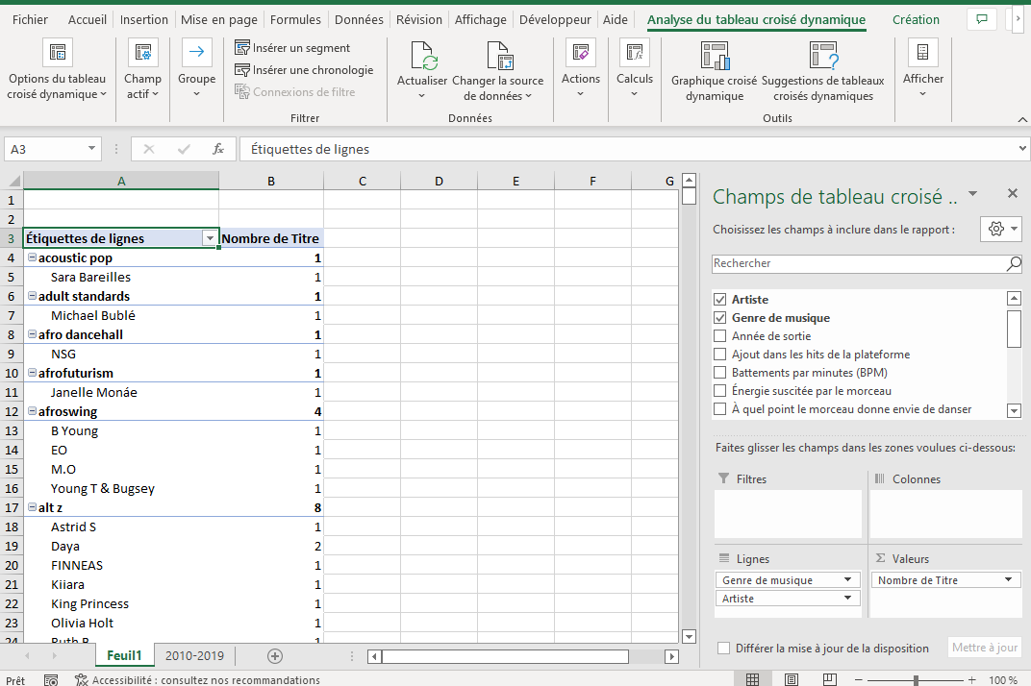1031x686 pixels.
Task: Click the macro recording status icon
Action: pyautogui.click(x=51, y=680)
